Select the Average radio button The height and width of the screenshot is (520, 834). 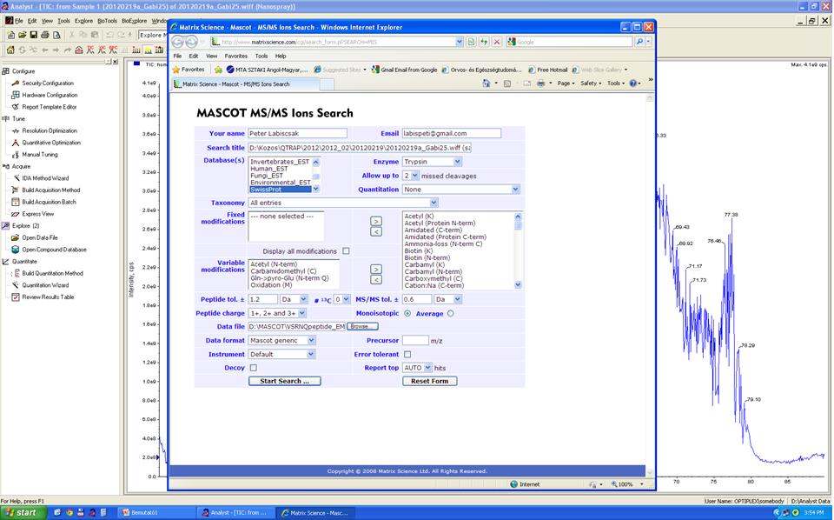pyautogui.click(x=451, y=314)
